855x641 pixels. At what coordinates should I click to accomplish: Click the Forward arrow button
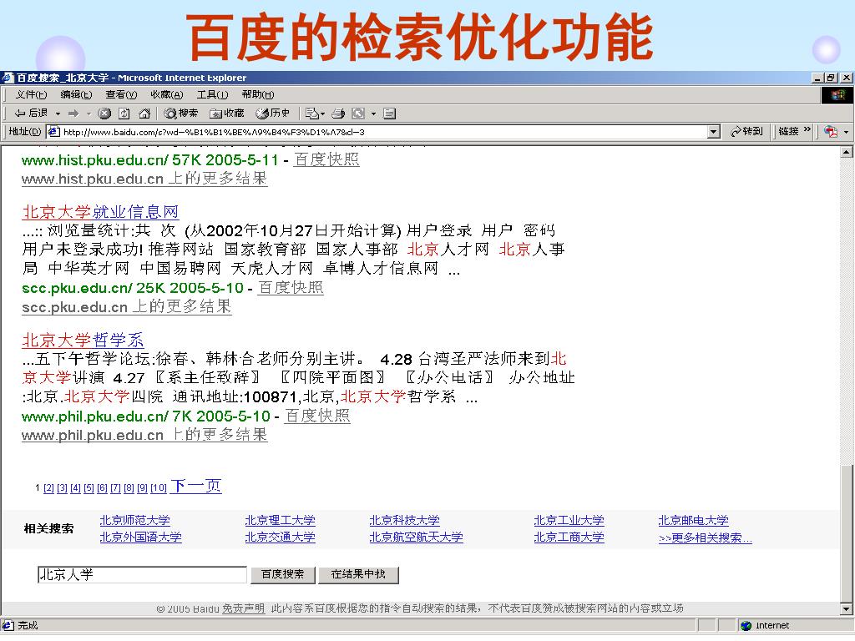click(73, 114)
